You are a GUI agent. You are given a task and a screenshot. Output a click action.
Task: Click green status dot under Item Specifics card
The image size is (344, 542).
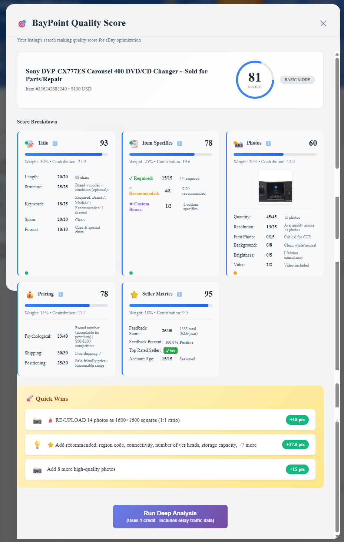click(x=131, y=273)
